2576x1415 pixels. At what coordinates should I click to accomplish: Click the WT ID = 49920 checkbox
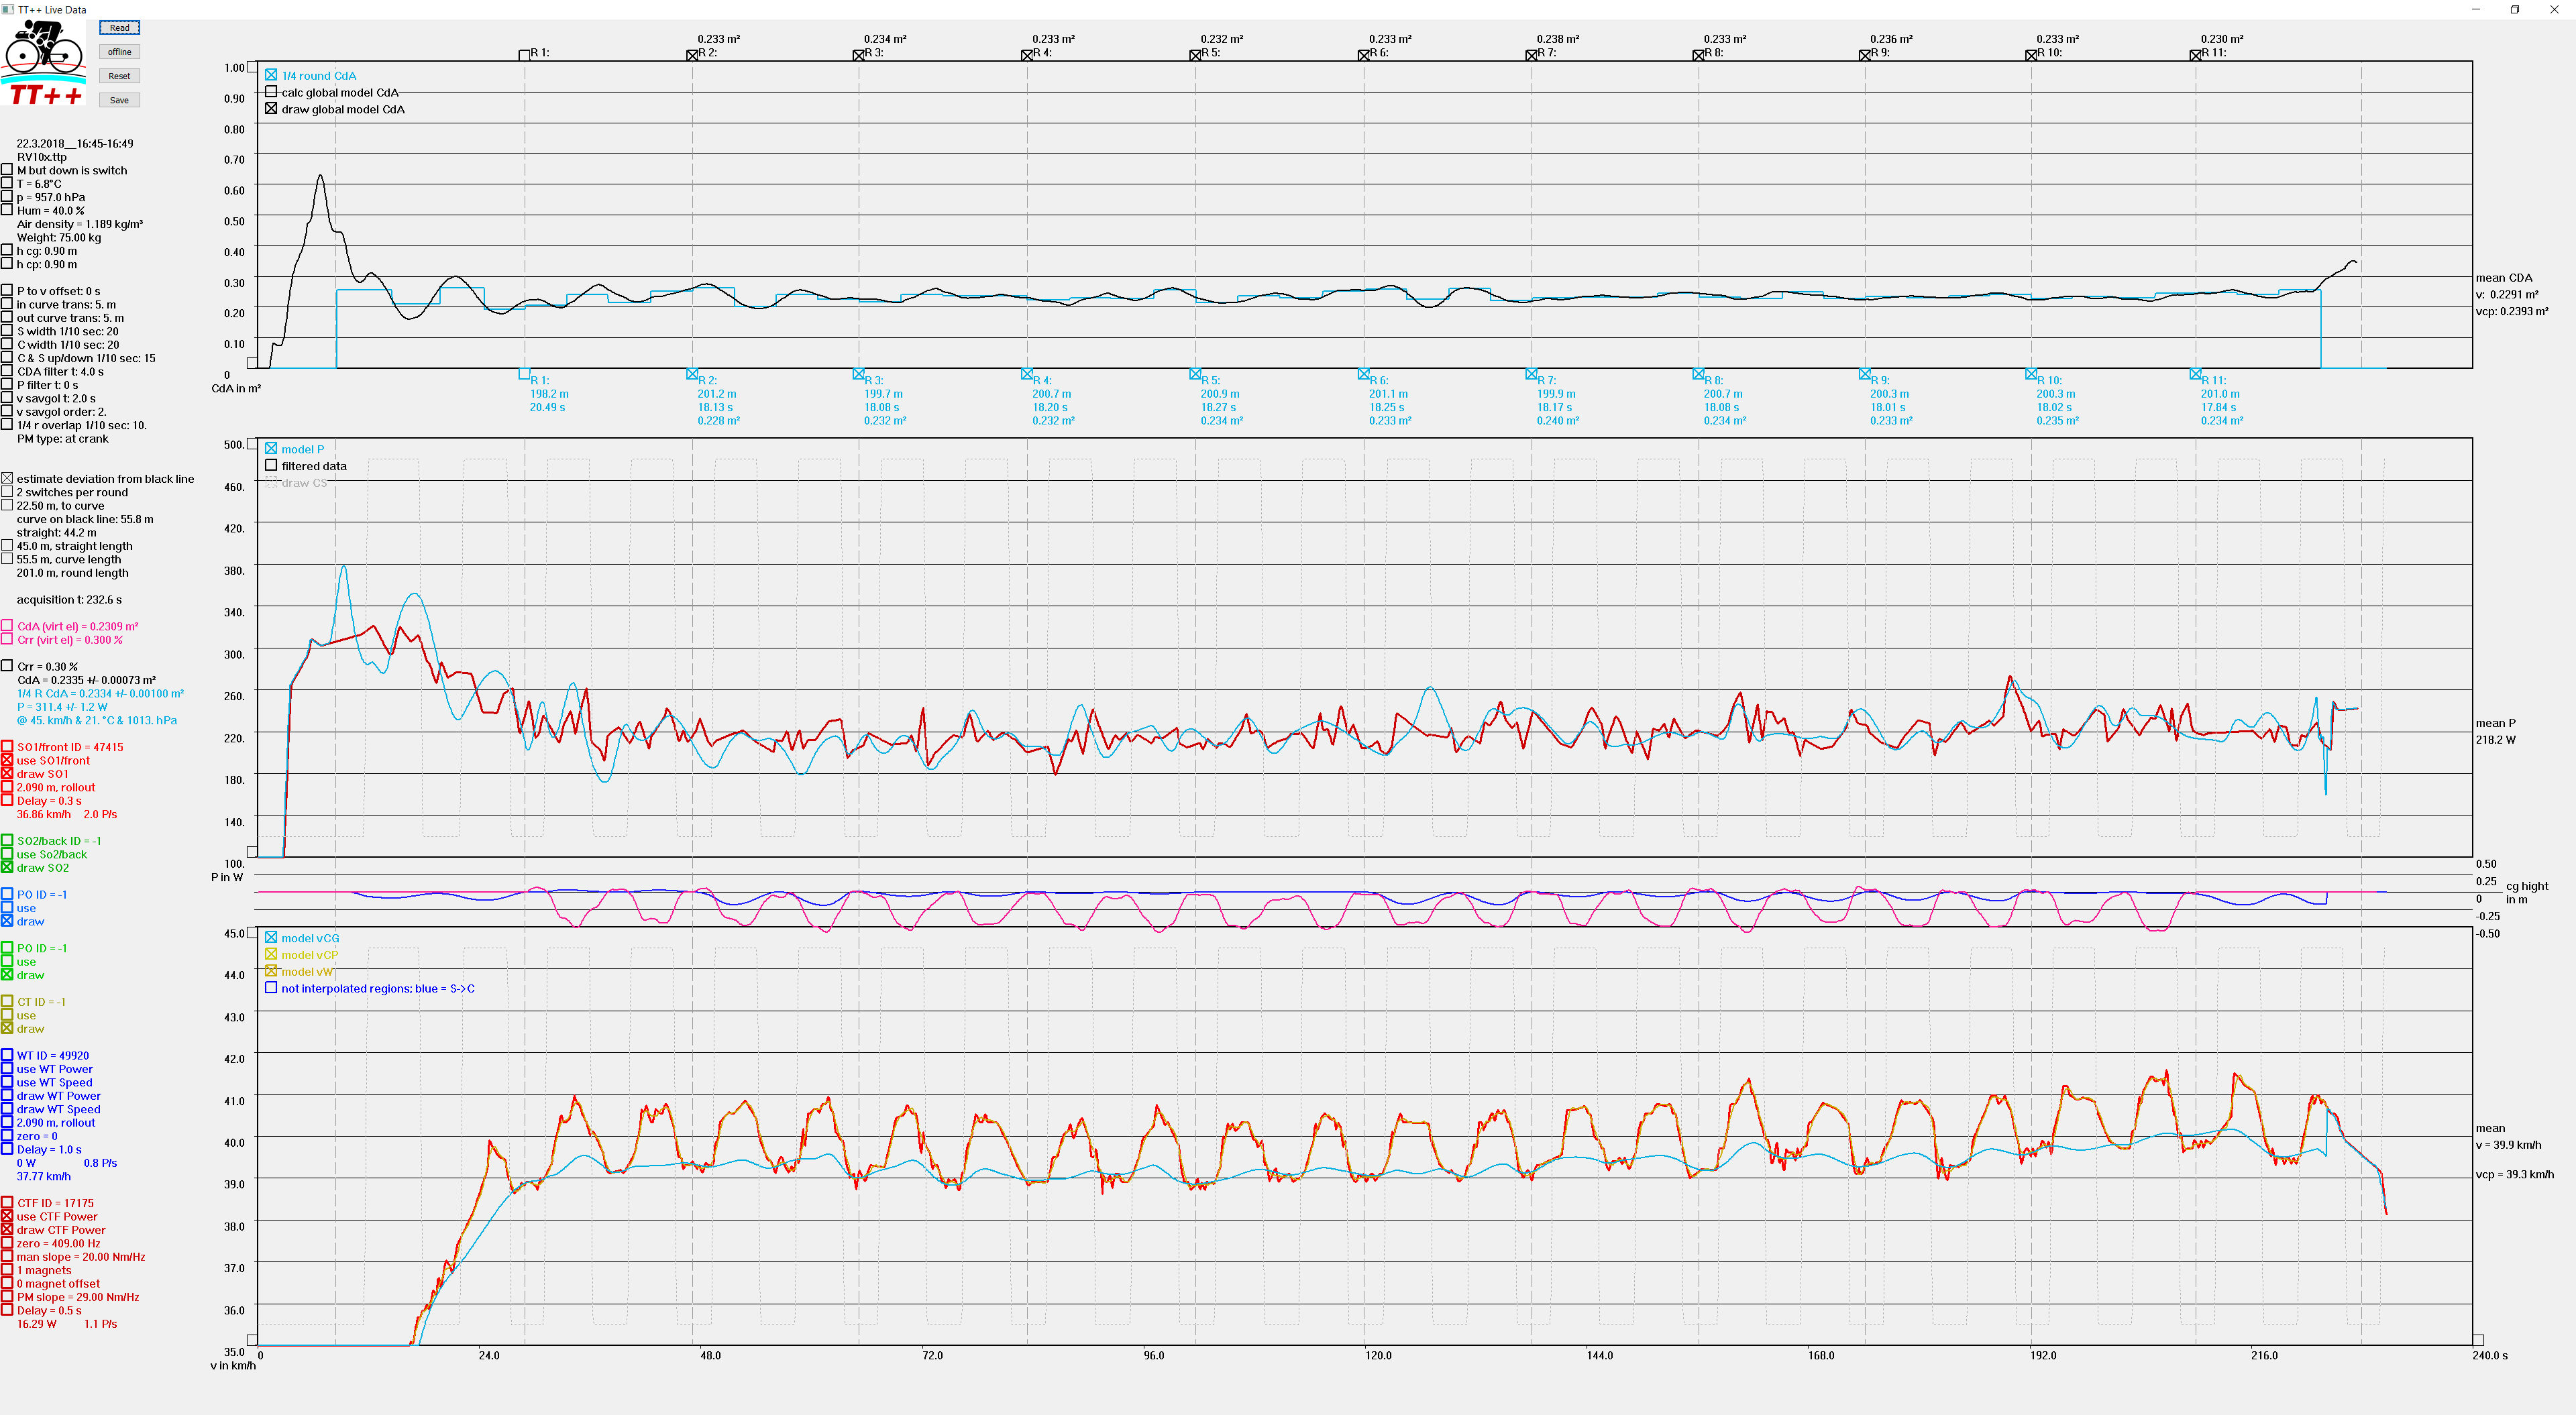(x=7, y=1055)
